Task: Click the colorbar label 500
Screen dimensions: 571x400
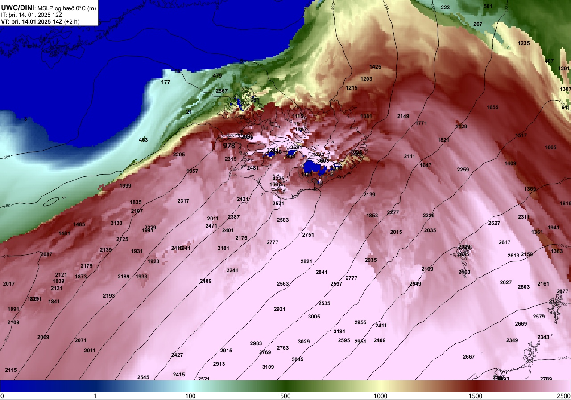Action: tap(285, 396)
